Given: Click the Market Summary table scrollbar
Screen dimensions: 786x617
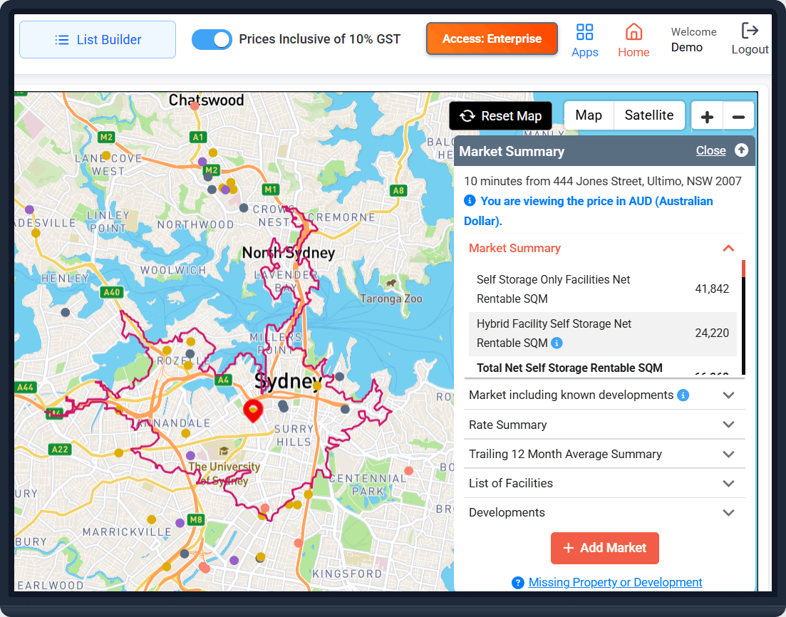Looking at the screenshot, I should point(743,317).
